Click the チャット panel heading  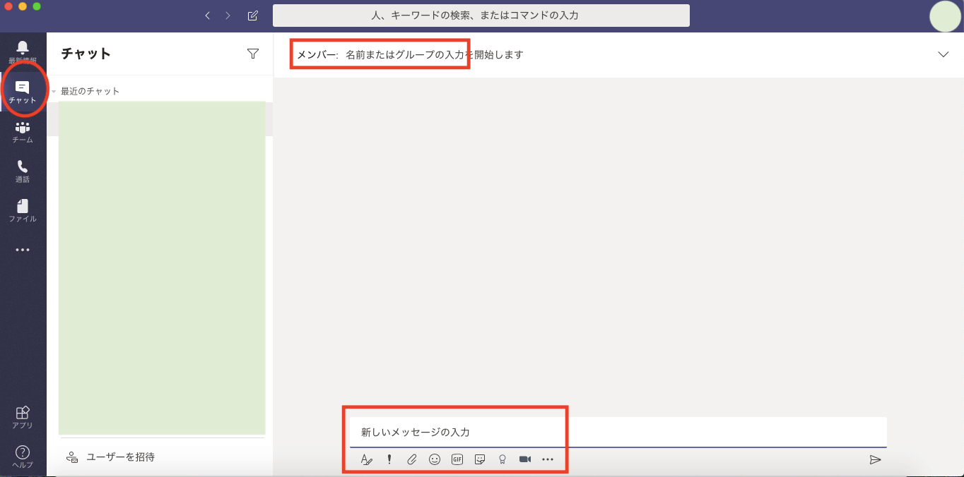click(x=86, y=54)
